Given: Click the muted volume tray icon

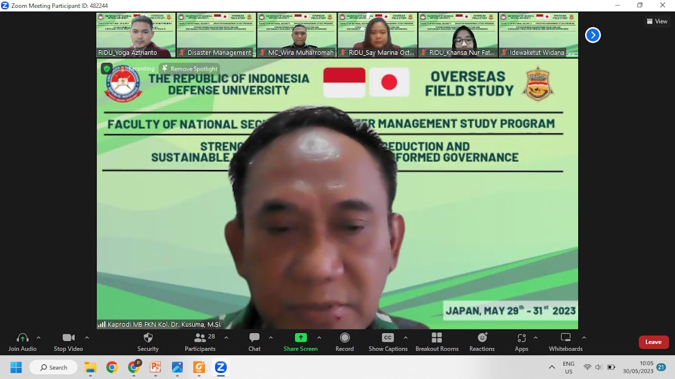Looking at the screenshot, I should pos(598,367).
